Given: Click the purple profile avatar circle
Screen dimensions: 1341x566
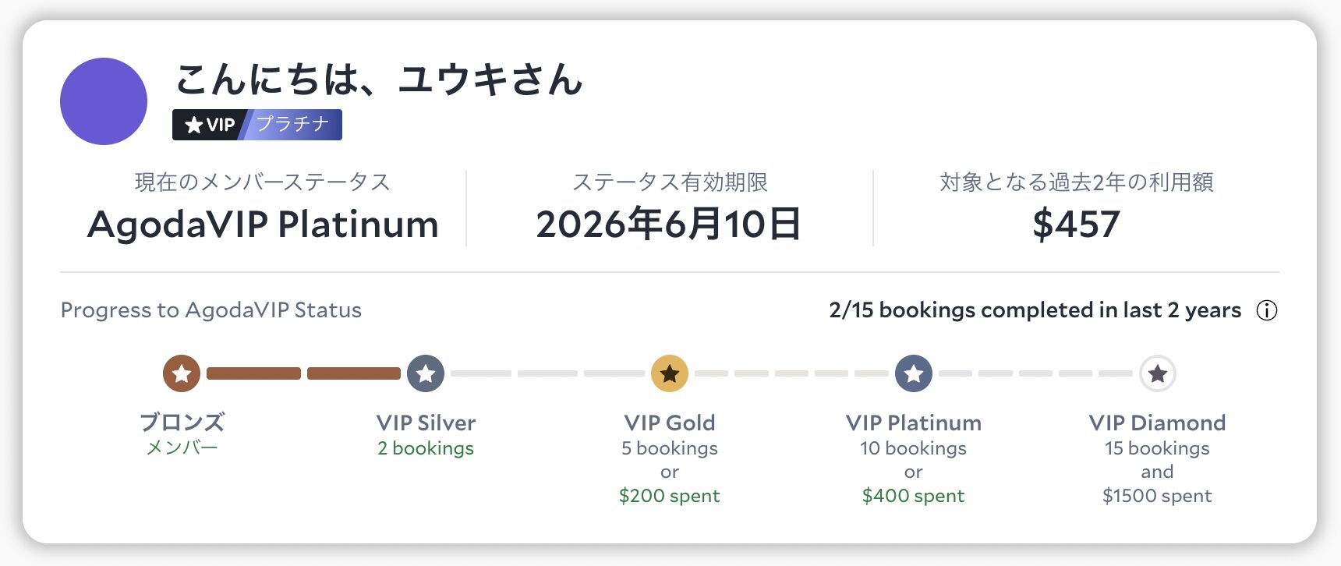Looking at the screenshot, I should point(104,101).
